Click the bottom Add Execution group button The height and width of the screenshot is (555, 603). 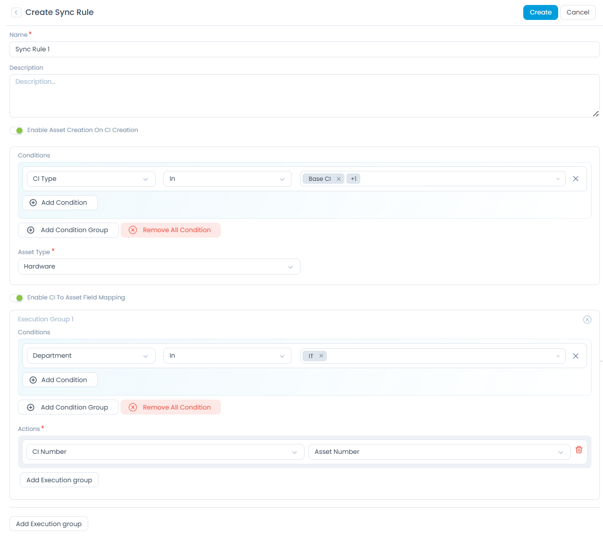pos(49,524)
